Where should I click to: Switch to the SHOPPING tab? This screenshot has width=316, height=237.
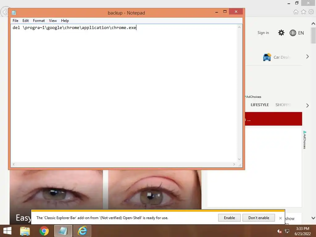[283, 105]
